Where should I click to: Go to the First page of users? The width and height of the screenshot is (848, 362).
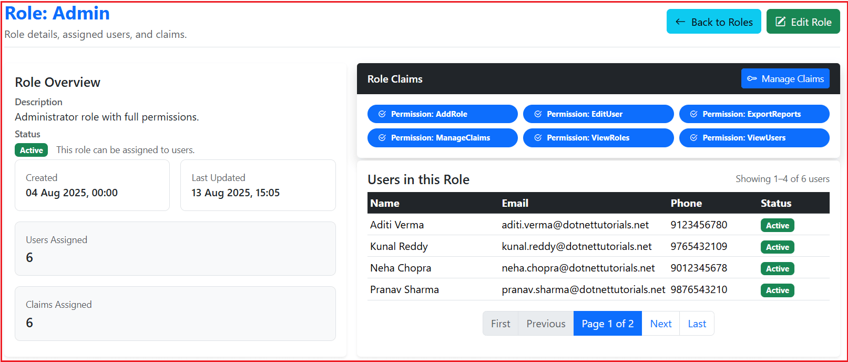click(500, 324)
